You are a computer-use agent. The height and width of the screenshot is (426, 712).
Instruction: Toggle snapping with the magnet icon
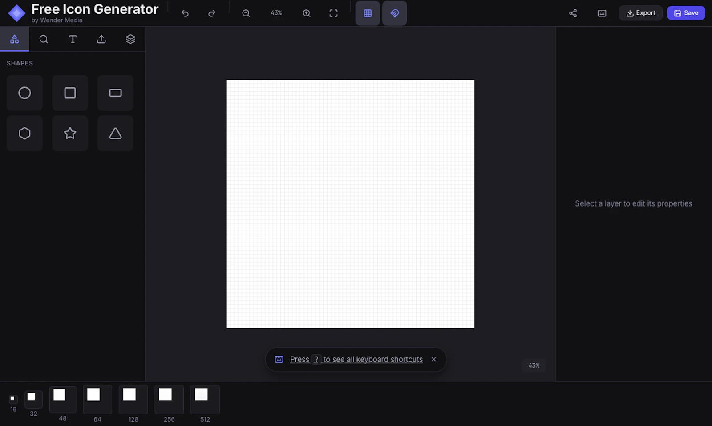395,13
